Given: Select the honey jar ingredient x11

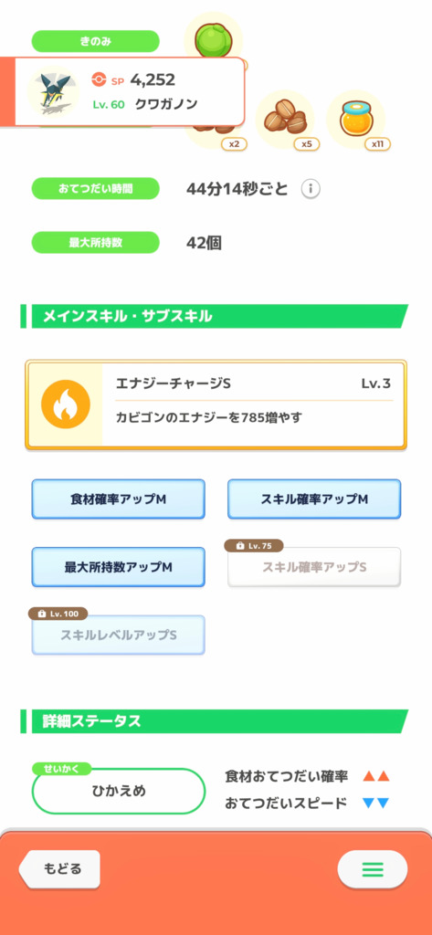Looking at the screenshot, I should point(356,121).
